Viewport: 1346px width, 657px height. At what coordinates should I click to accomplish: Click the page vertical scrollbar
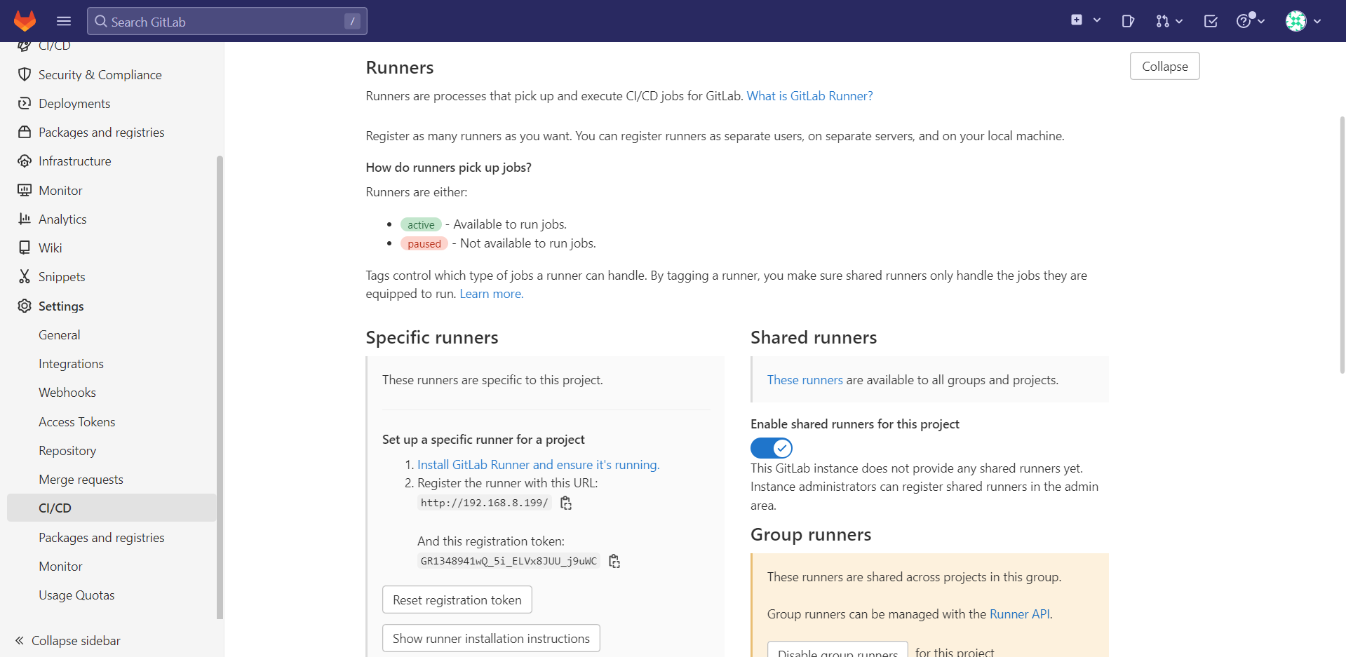[1342, 245]
